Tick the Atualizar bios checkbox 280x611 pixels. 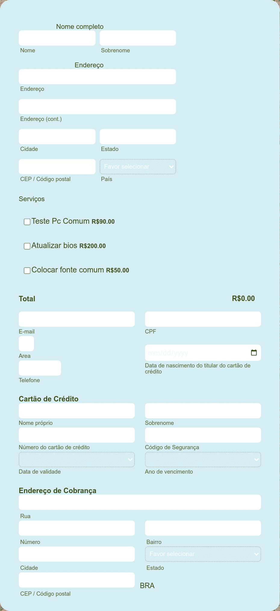click(27, 246)
